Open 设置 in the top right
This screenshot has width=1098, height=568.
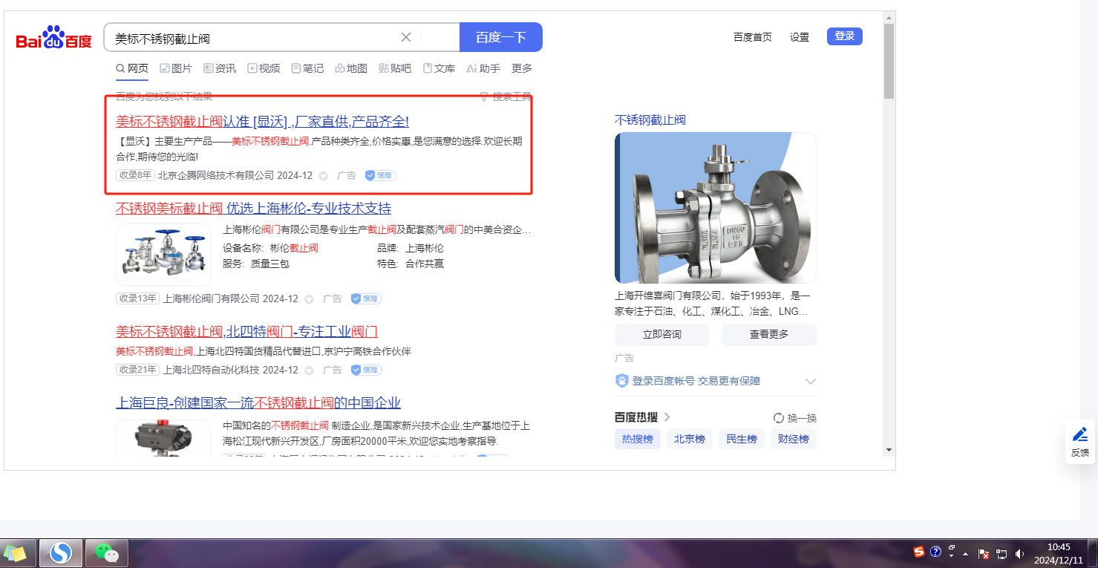click(x=800, y=37)
